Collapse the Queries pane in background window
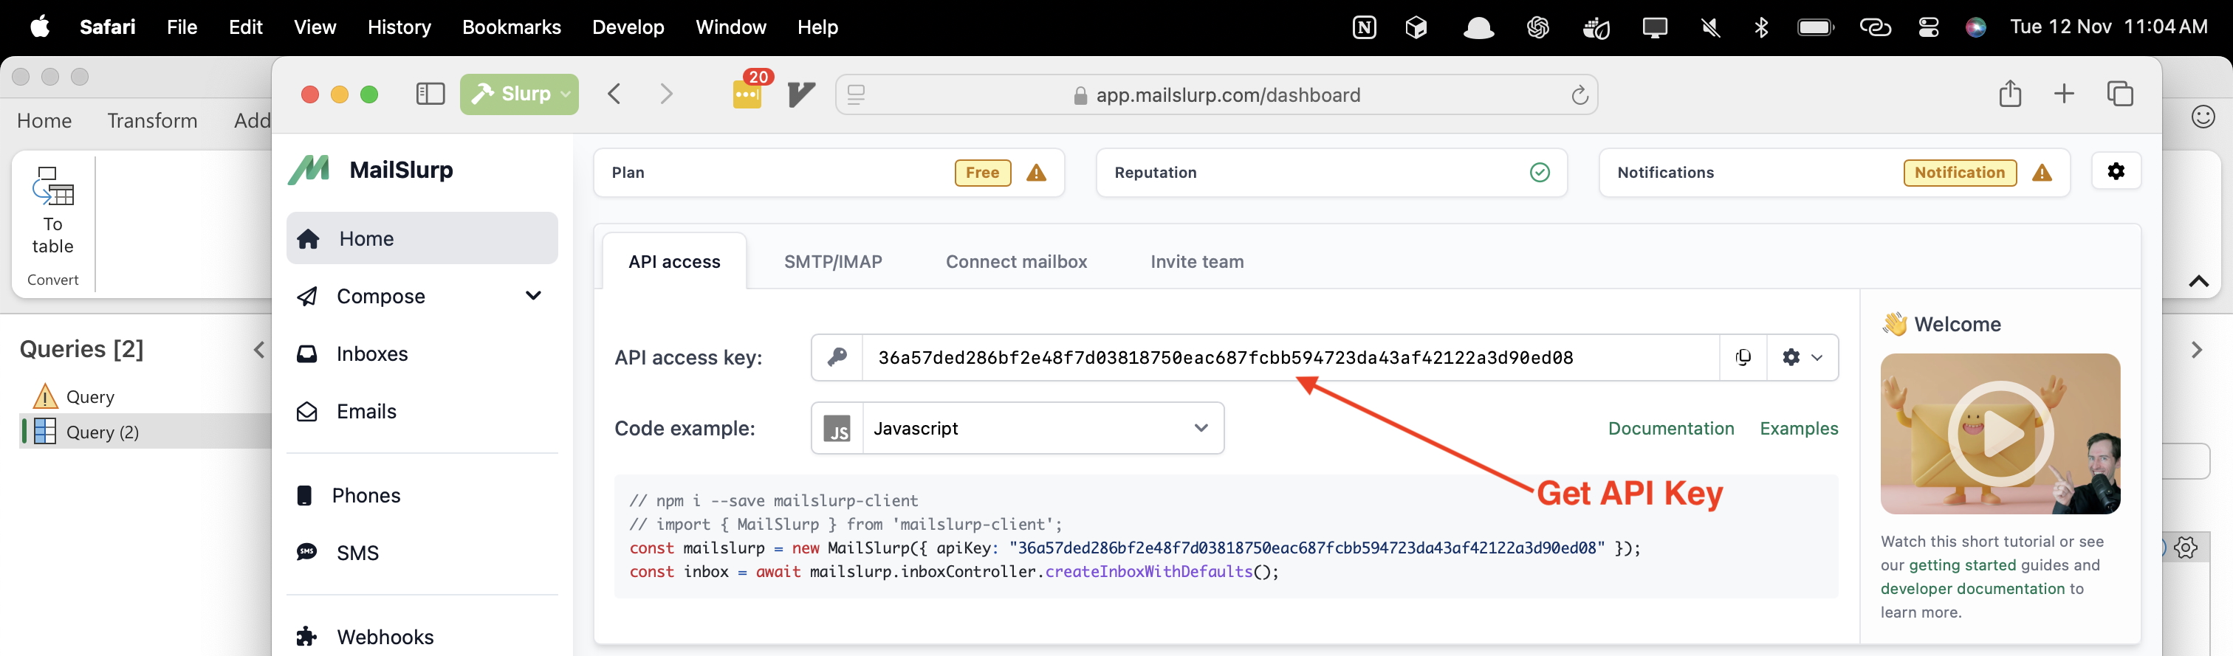2233x656 pixels. [x=258, y=350]
